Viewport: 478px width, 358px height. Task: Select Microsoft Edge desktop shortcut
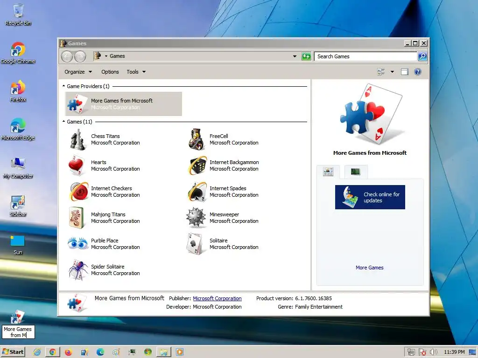coord(18,130)
